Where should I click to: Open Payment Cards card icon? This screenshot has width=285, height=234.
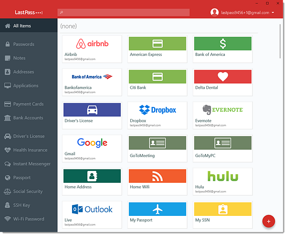[8, 104]
